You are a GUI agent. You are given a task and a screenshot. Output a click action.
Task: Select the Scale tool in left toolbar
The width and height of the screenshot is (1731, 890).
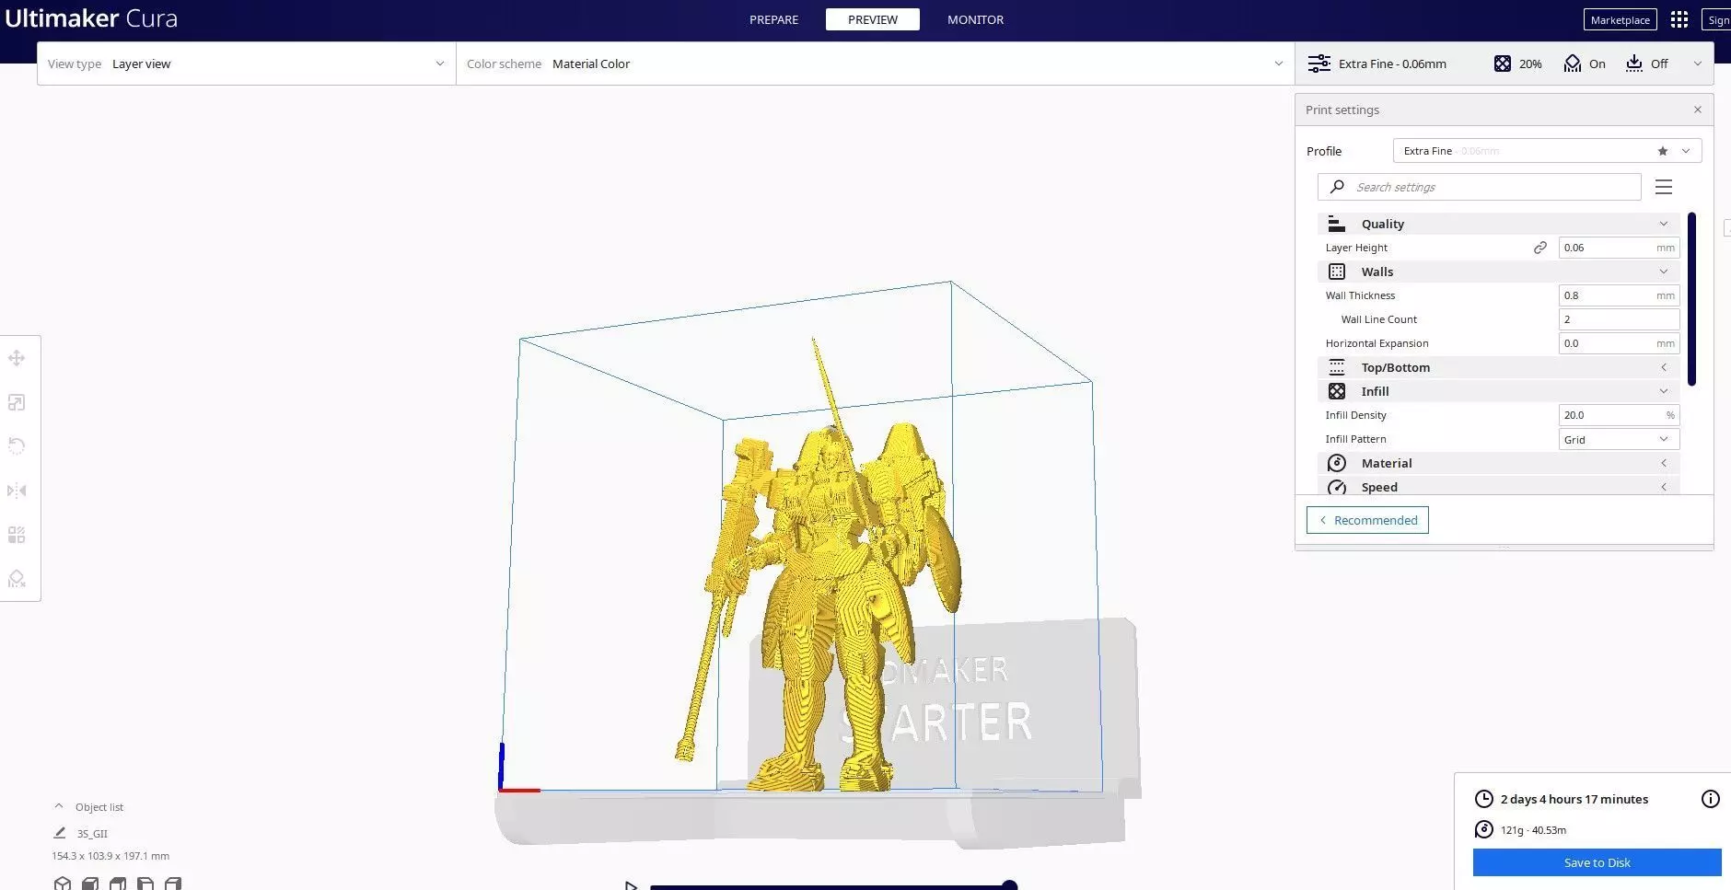[17, 402]
